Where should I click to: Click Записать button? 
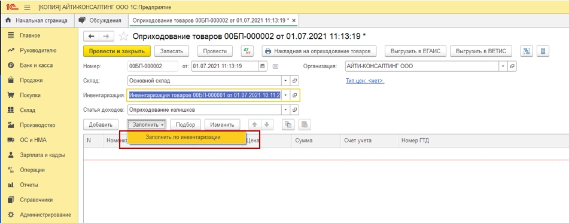(172, 51)
